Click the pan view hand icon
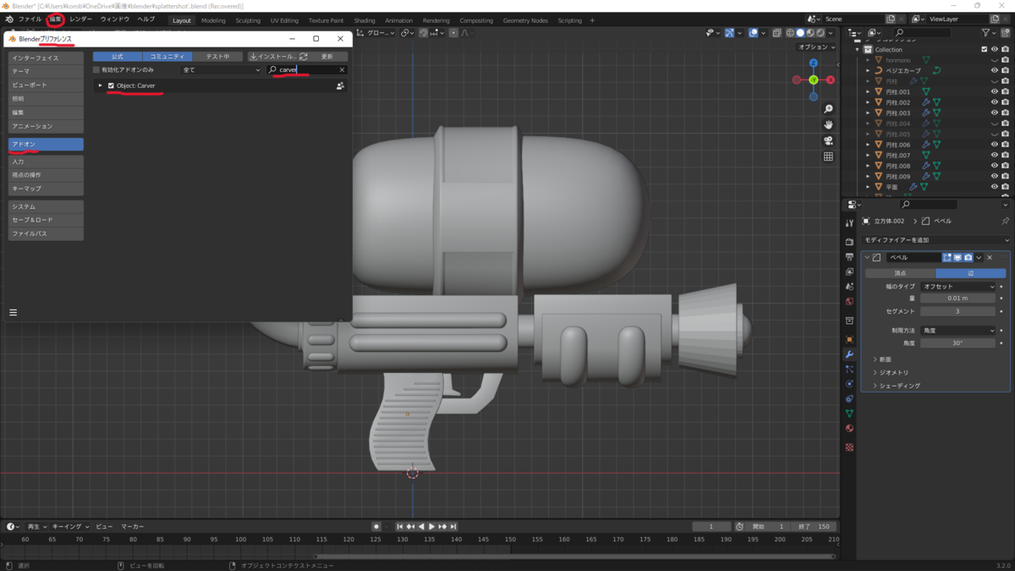Image resolution: width=1015 pixels, height=571 pixels. pos(828,124)
